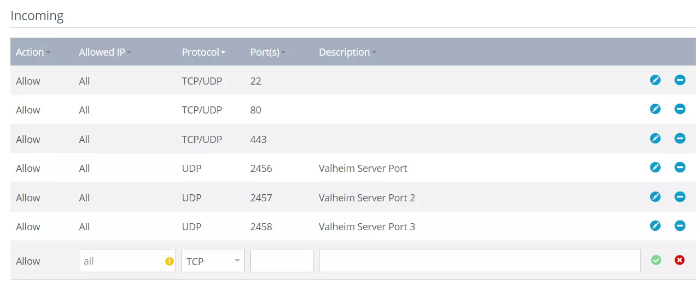Select port value 80
The image size is (699, 281).
256,110
